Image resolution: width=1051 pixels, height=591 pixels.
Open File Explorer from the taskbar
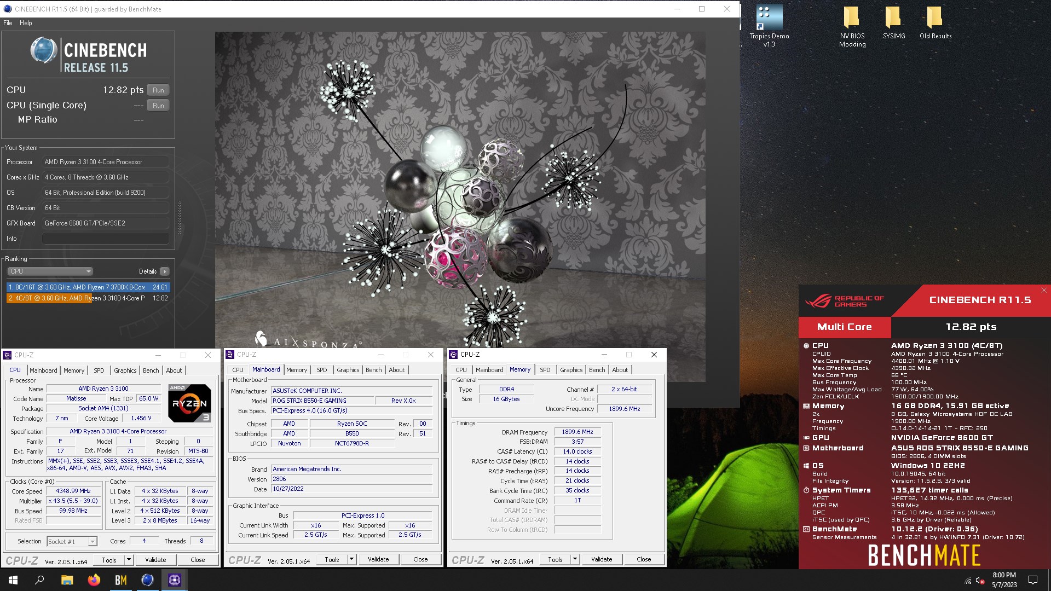click(67, 580)
